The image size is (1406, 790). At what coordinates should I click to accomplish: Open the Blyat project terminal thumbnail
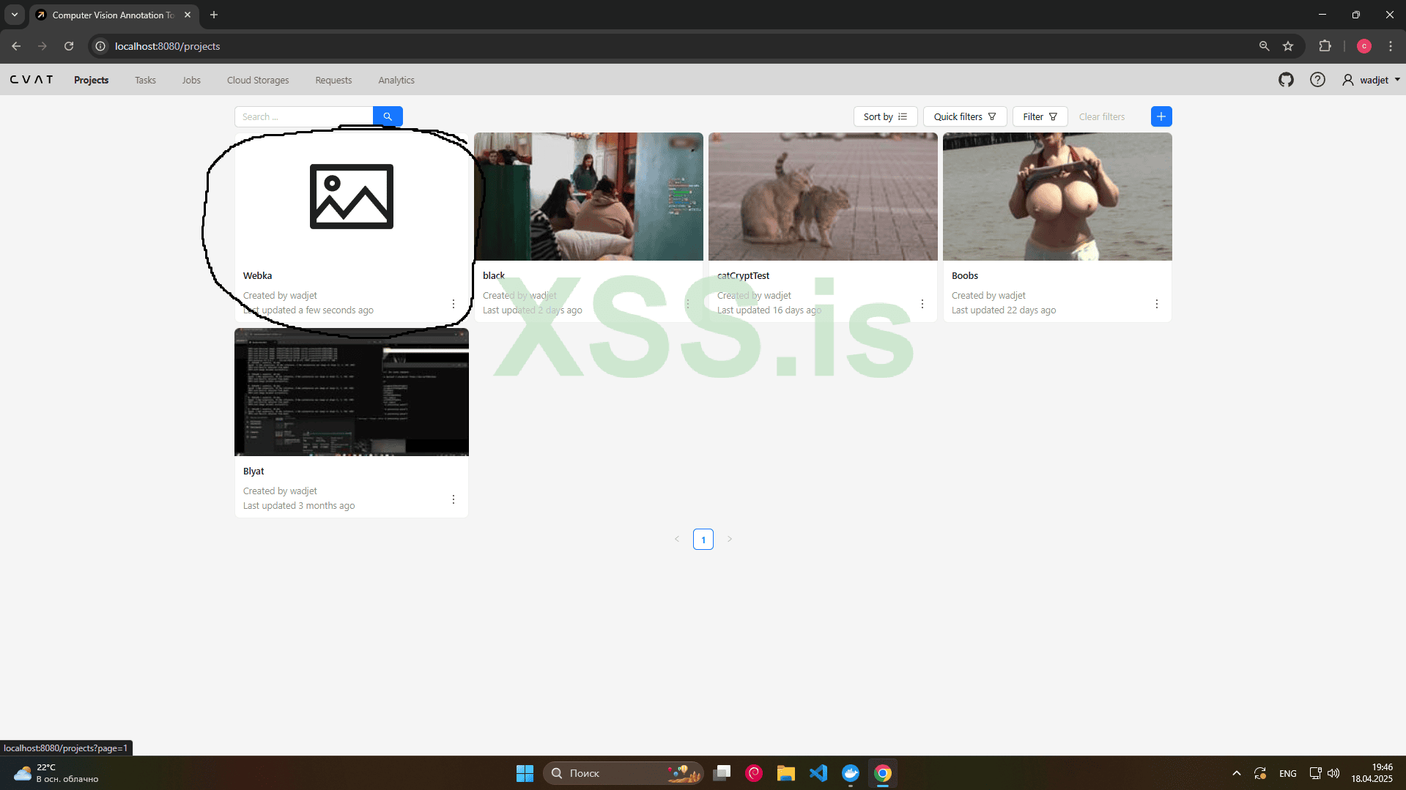[352, 392]
